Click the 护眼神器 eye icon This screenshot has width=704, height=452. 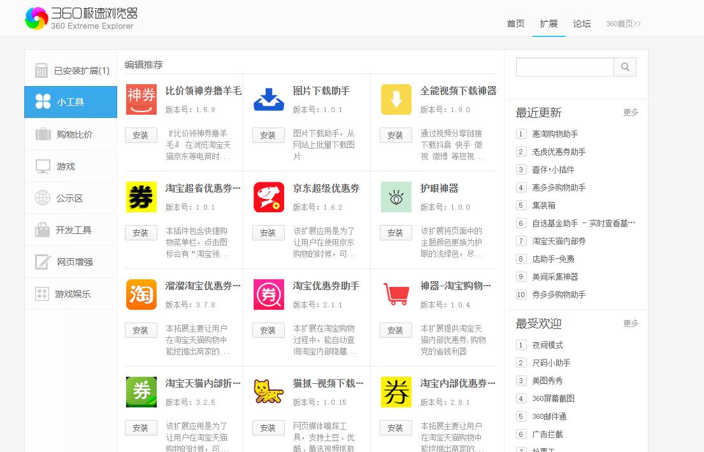(x=396, y=198)
